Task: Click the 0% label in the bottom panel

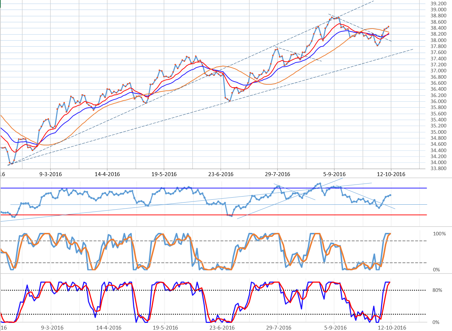Action: (436, 322)
